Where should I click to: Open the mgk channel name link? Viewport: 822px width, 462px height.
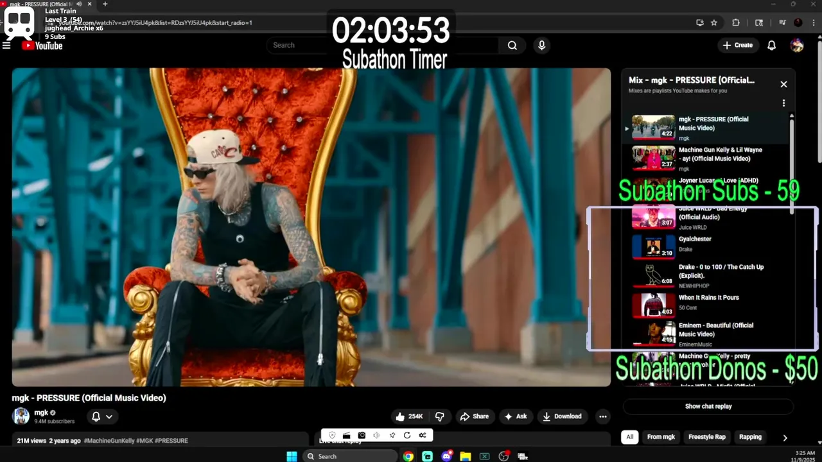41,413
